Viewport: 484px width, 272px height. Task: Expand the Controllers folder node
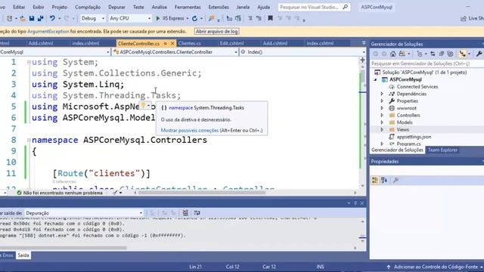(382, 116)
